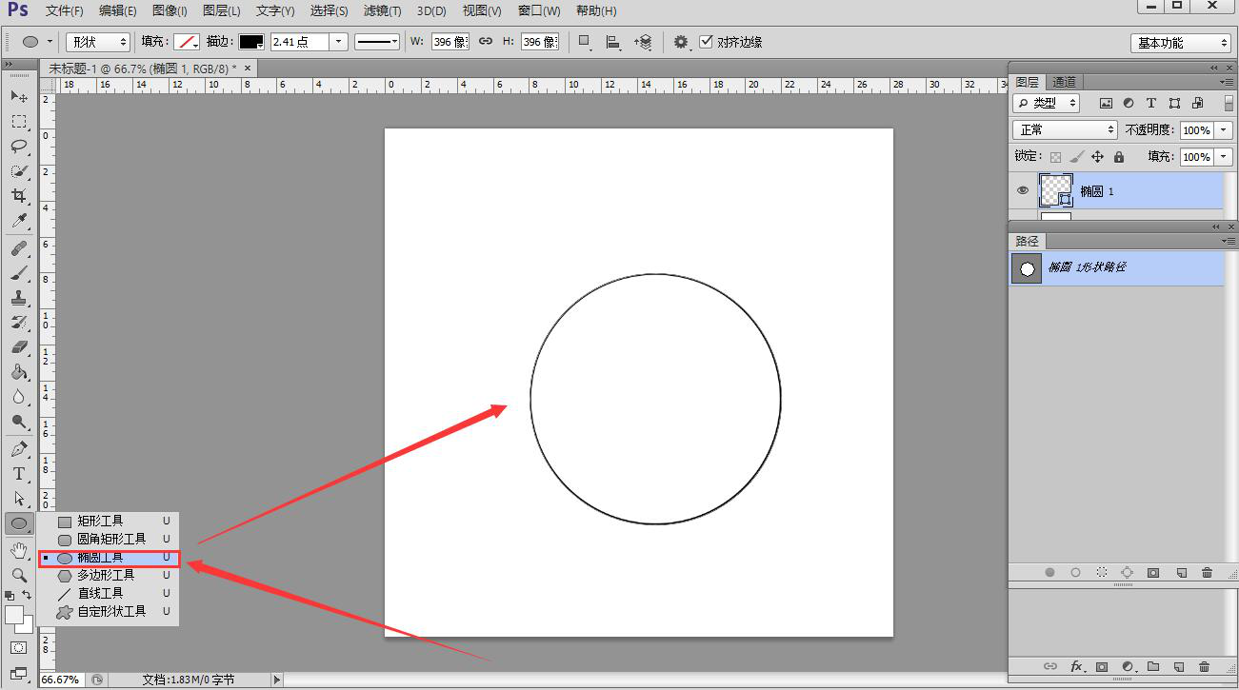Open the 基本功能 workspace dropdown

point(1183,43)
